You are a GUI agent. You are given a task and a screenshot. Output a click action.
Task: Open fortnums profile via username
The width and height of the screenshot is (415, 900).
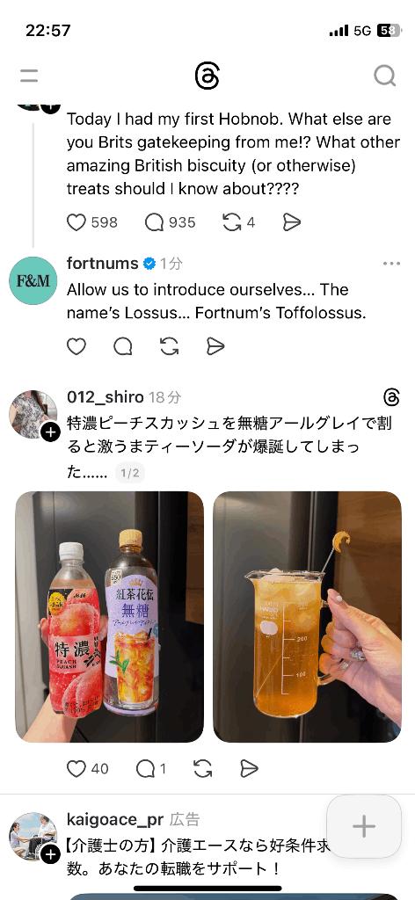click(103, 264)
